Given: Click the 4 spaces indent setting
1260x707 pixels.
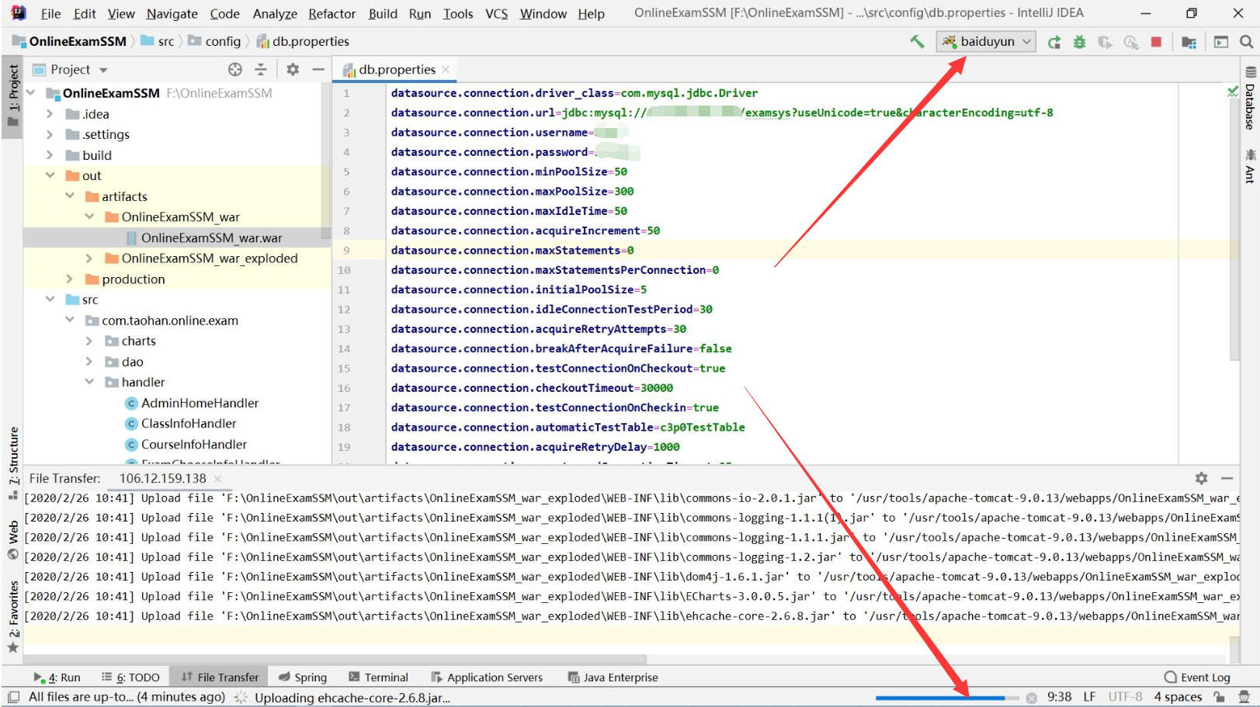Looking at the screenshot, I should click(1178, 697).
